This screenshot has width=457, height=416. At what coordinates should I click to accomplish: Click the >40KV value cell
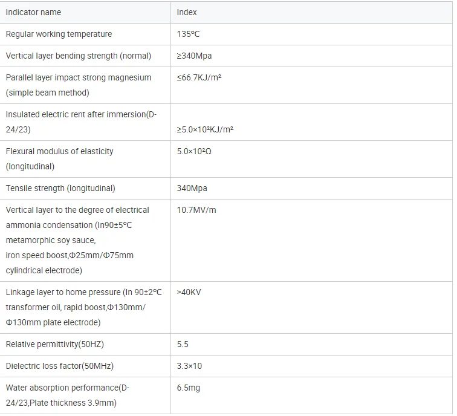pos(189,292)
